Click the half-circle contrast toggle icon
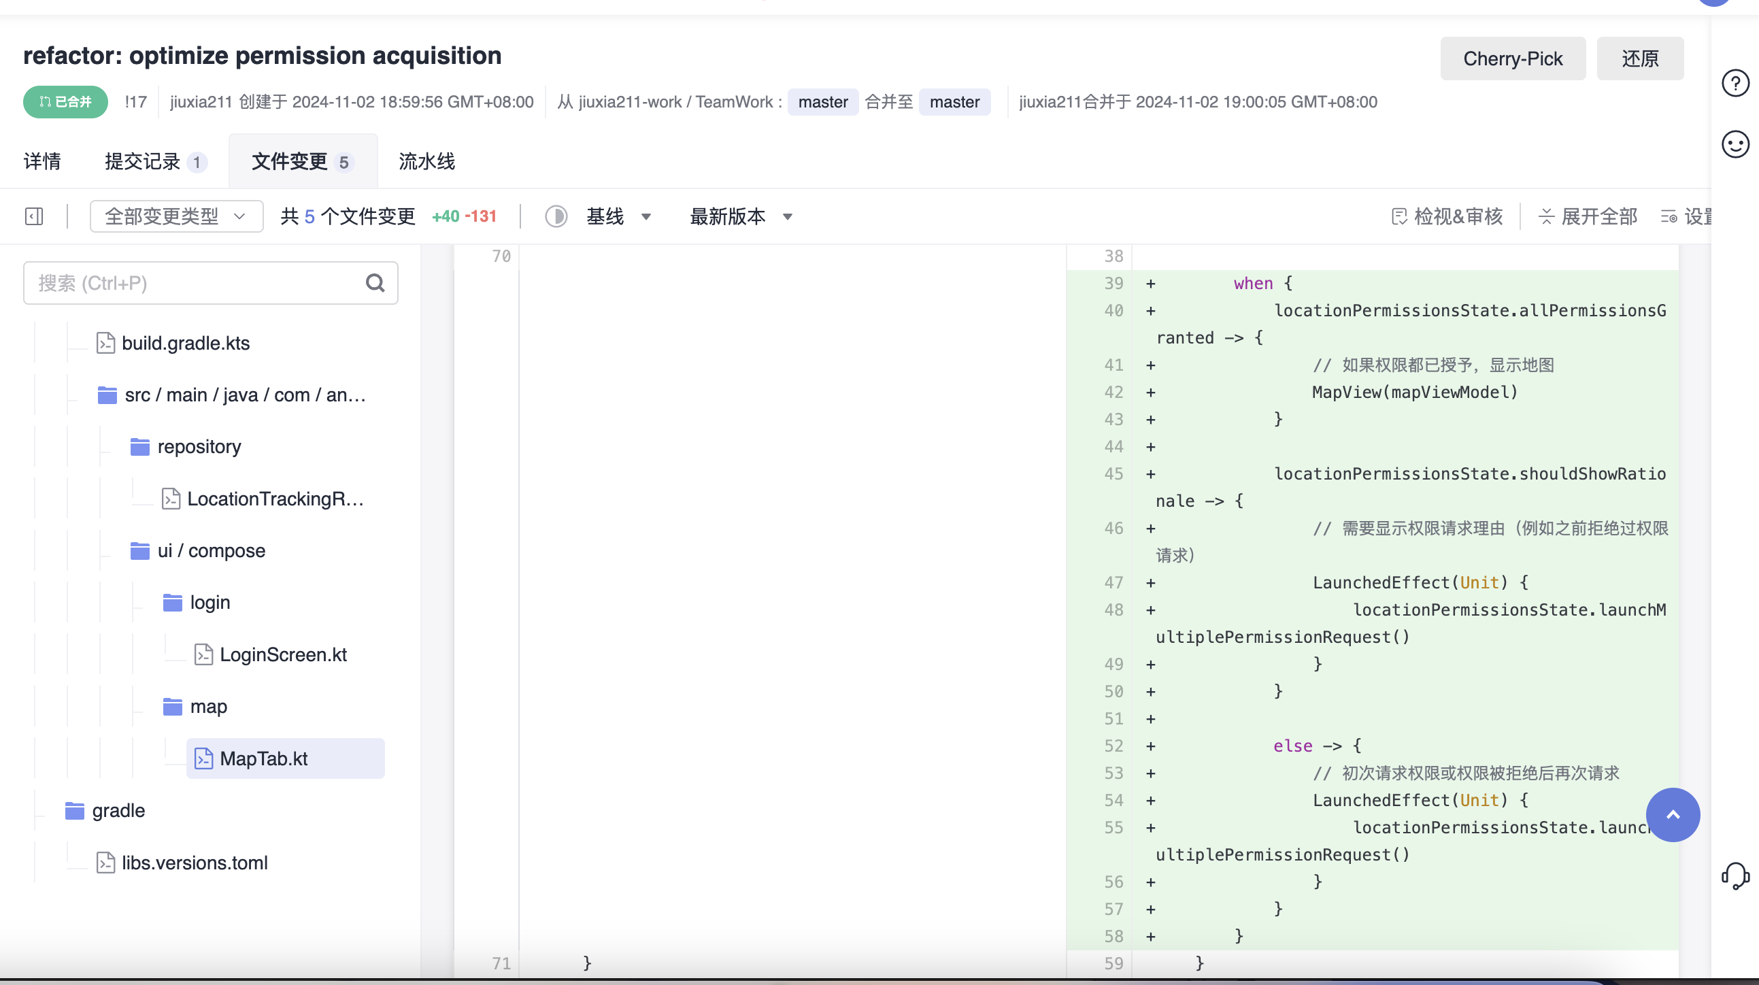Viewport: 1759px width, 985px height. [556, 216]
